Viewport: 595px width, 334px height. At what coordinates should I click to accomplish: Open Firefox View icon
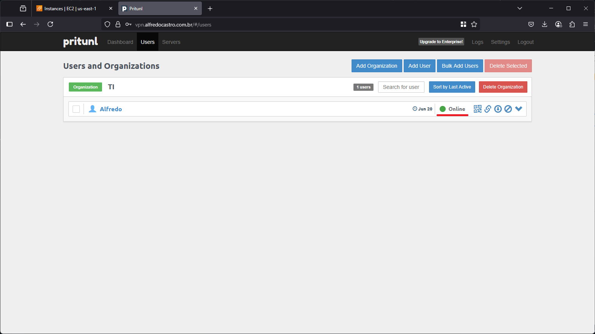tap(23, 8)
